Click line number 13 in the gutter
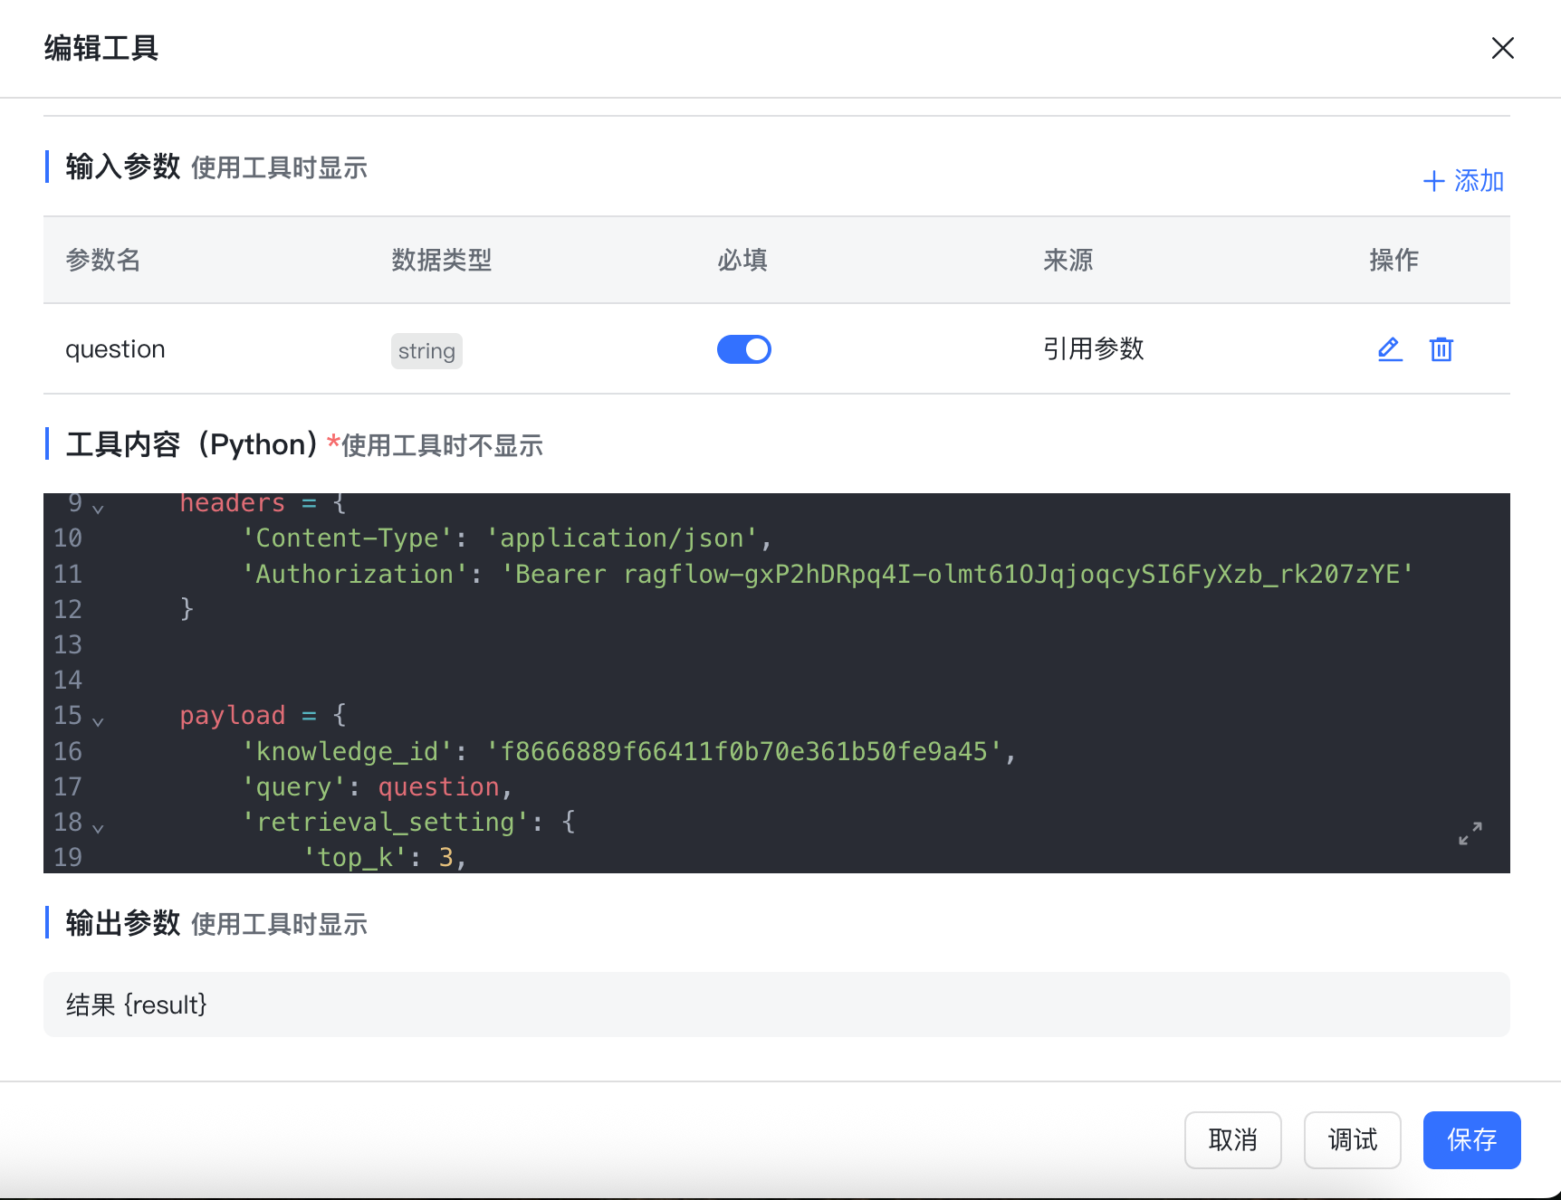Image resolution: width=1561 pixels, height=1200 pixels. 68,645
